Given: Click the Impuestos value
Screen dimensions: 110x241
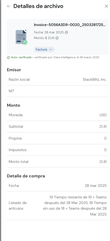Looking at the screenshot, I should tap(105, 150).
